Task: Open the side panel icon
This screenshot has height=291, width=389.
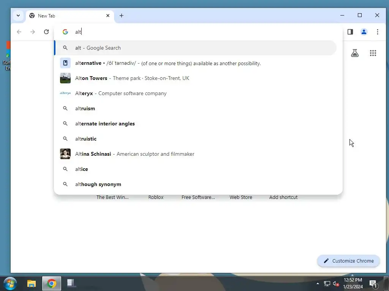Action: [x=350, y=32]
